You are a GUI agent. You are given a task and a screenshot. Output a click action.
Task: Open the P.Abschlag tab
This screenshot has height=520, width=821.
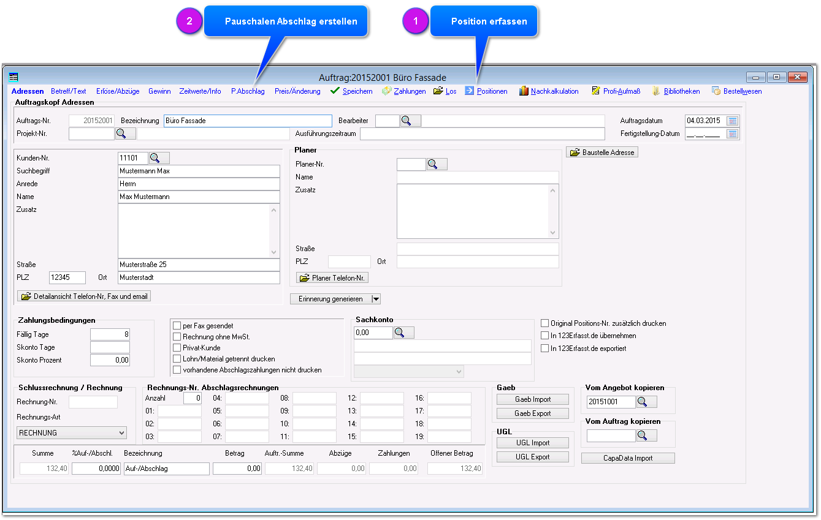point(248,91)
